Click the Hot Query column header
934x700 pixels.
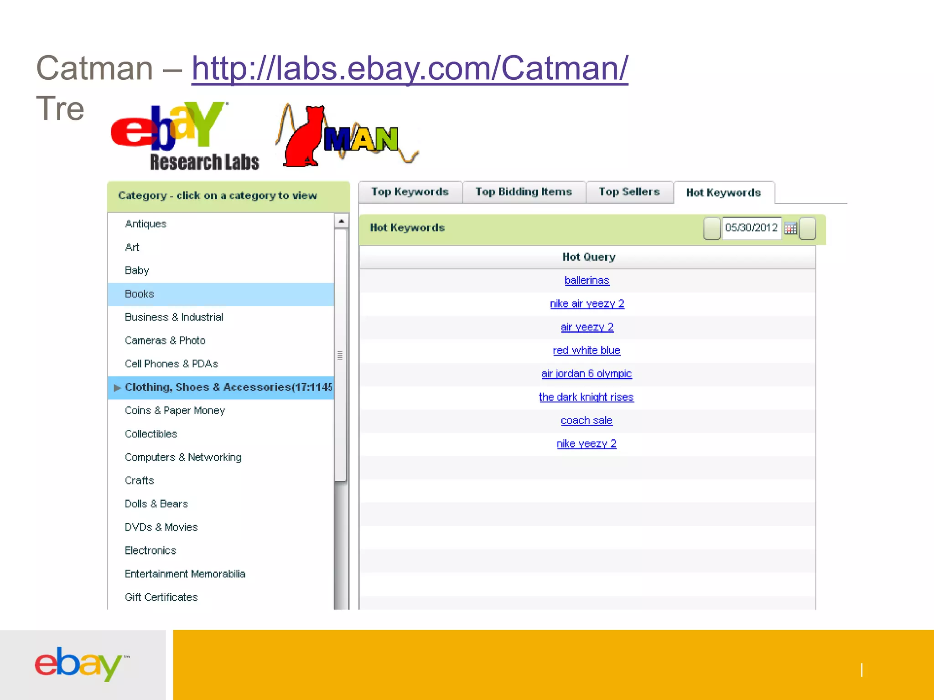(x=587, y=257)
